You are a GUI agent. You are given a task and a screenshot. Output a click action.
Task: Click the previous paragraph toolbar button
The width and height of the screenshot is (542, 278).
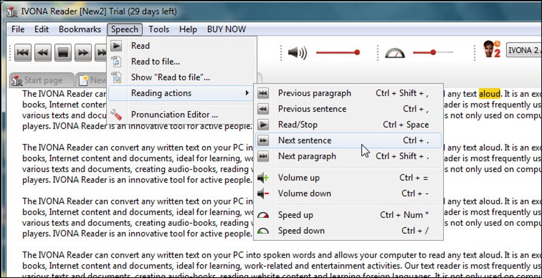[x=23, y=53]
